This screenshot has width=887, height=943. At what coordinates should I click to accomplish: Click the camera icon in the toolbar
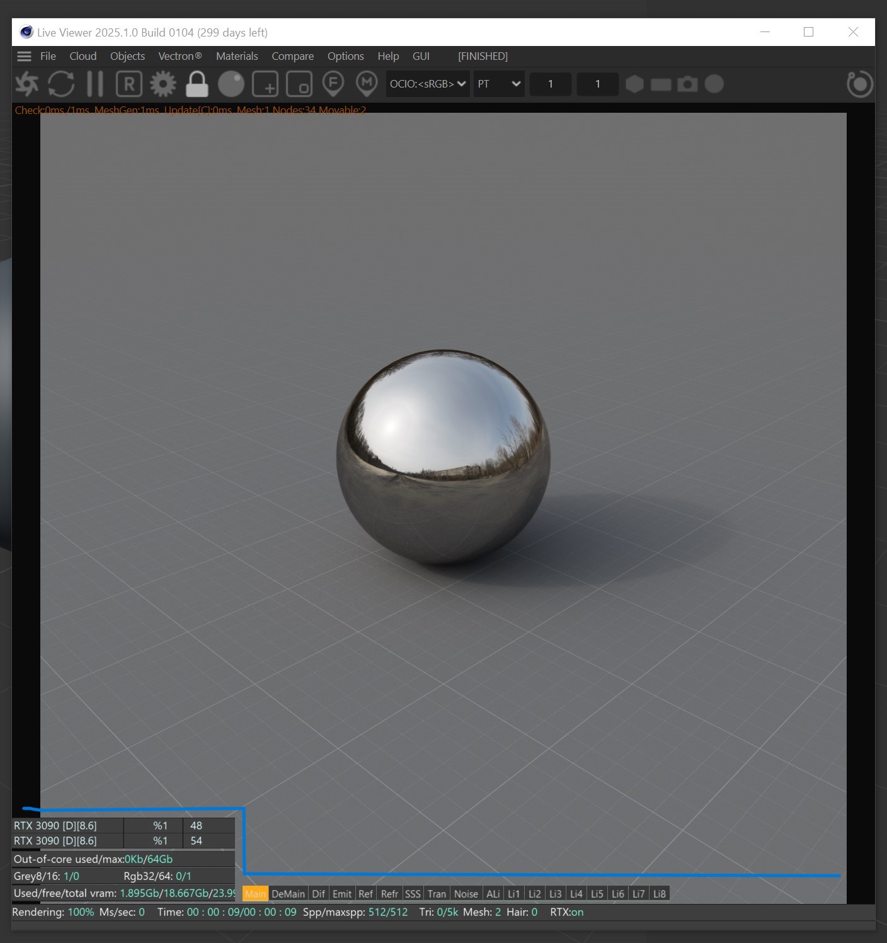pyautogui.click(x=687, y=84)
